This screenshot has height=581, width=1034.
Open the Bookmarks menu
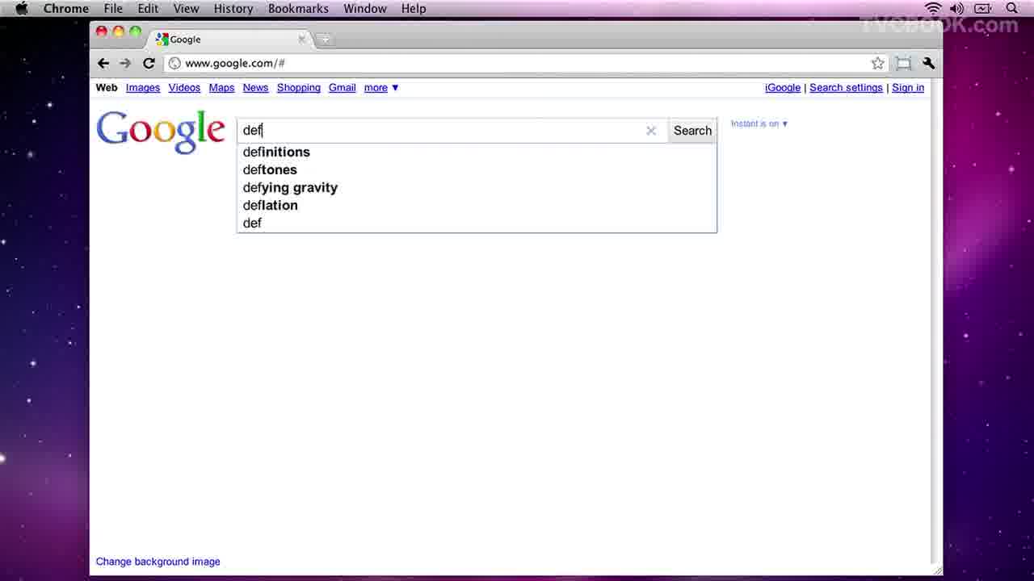click(x=298, y=8)
